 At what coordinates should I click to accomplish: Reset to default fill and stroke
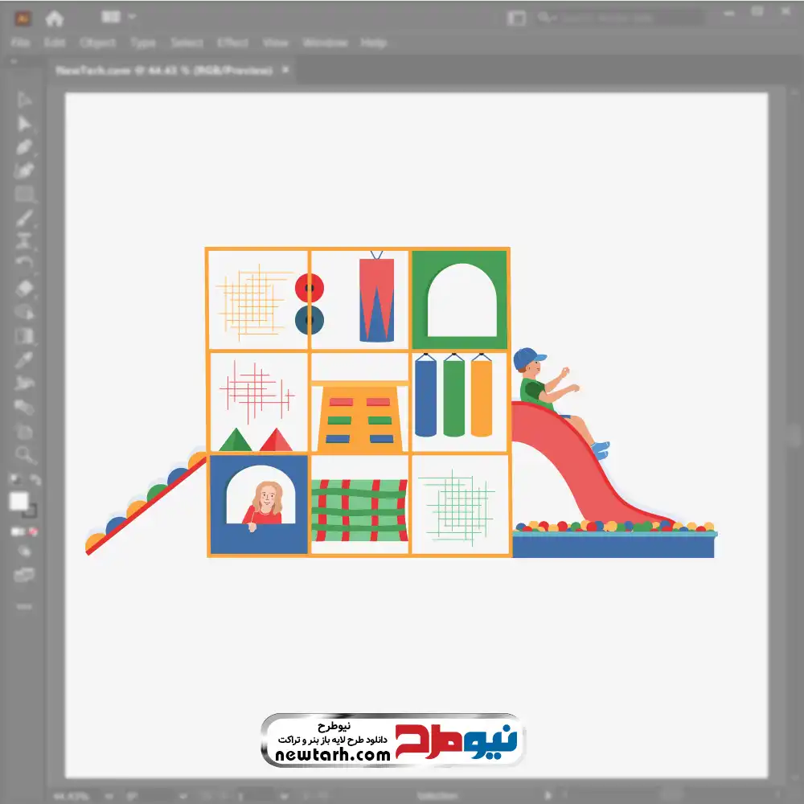(x=14, y=480)
